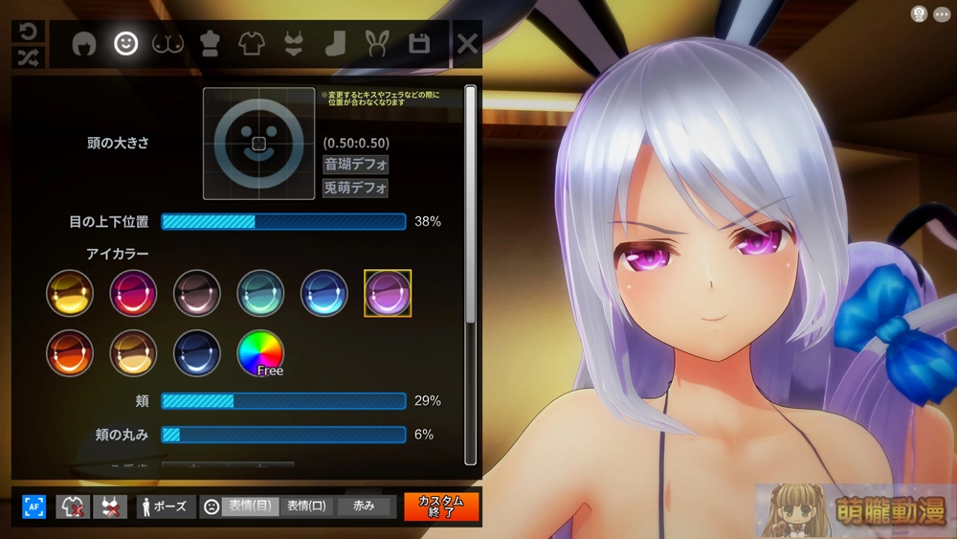The height and width of the screenshot is (539, 957).
Task: Open the socks customization tab
Action: point(334,44)
